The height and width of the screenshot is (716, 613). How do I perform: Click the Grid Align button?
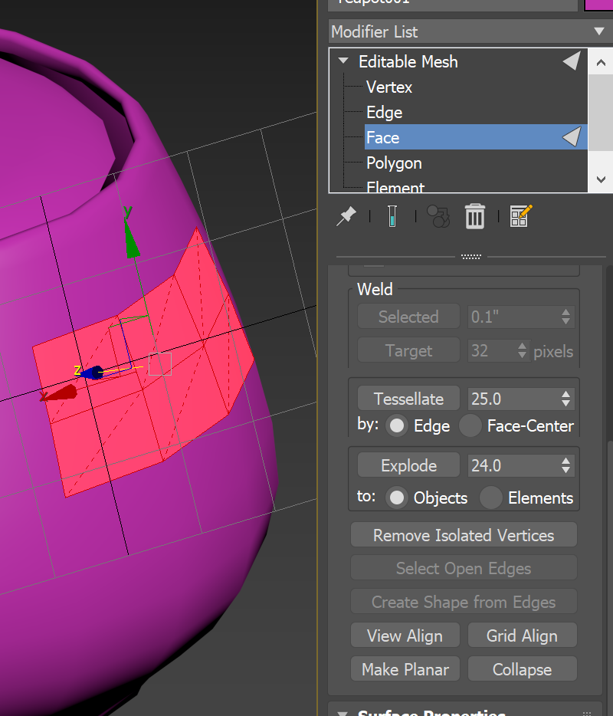click(522, 636)
